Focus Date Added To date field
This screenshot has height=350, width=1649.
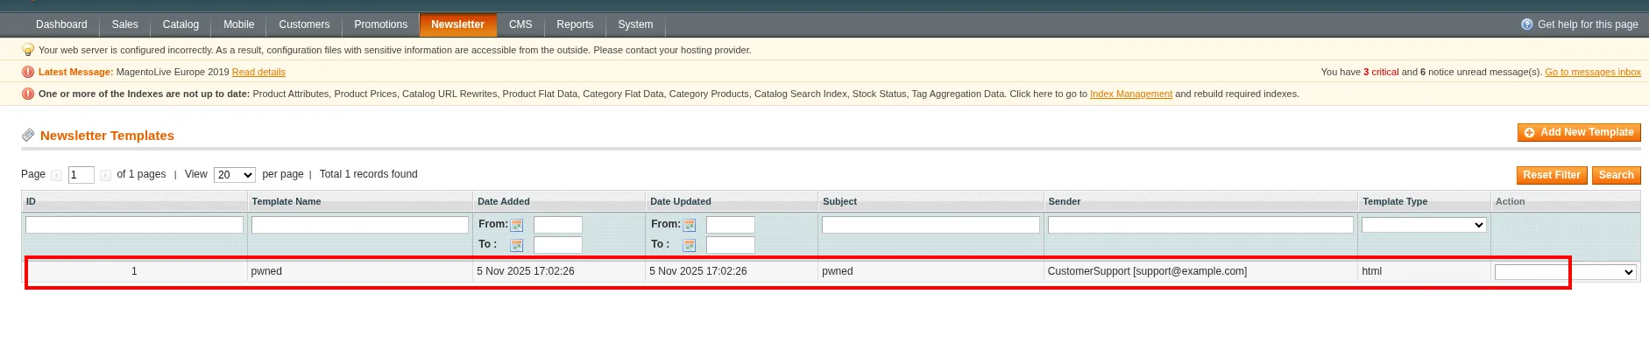pos(558,245)
